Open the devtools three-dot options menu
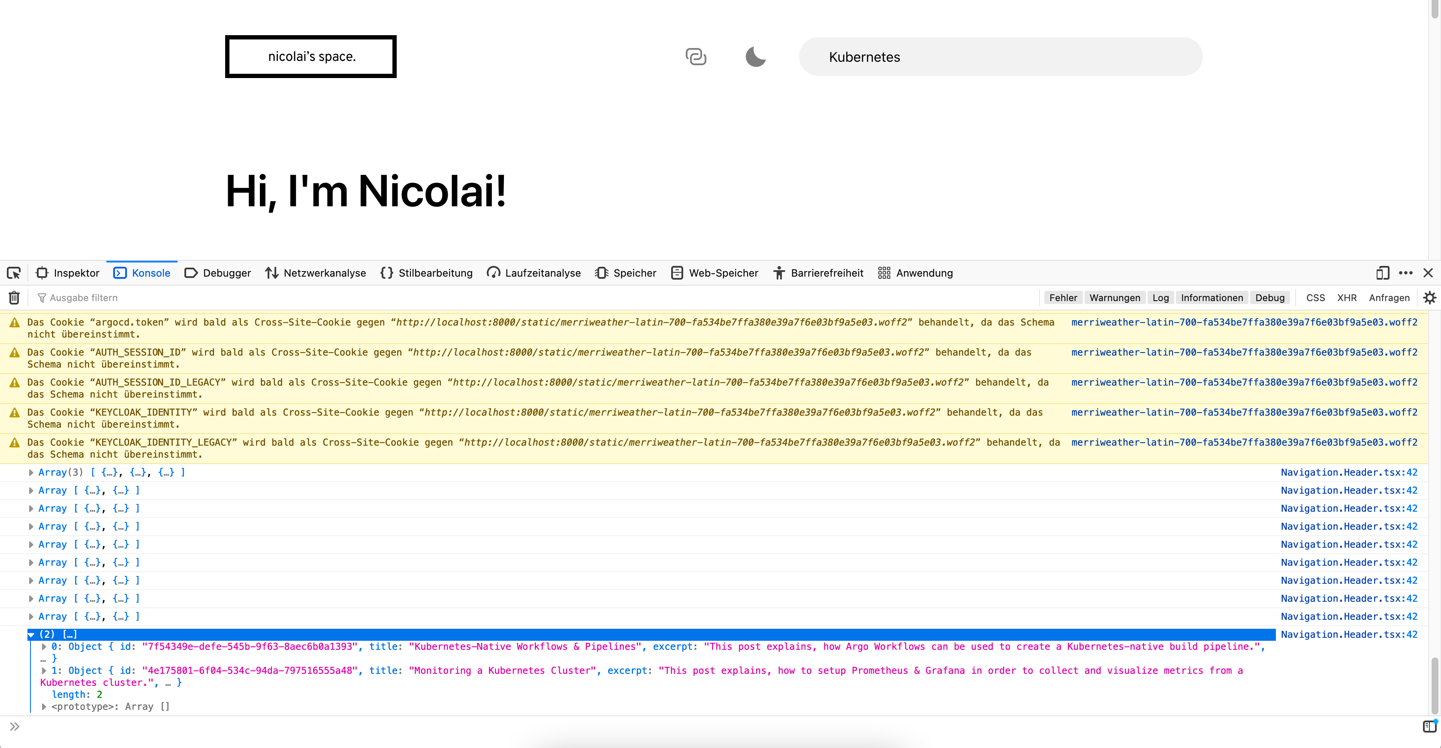This screenshot has width=1441, height=748. point(1406,273)
